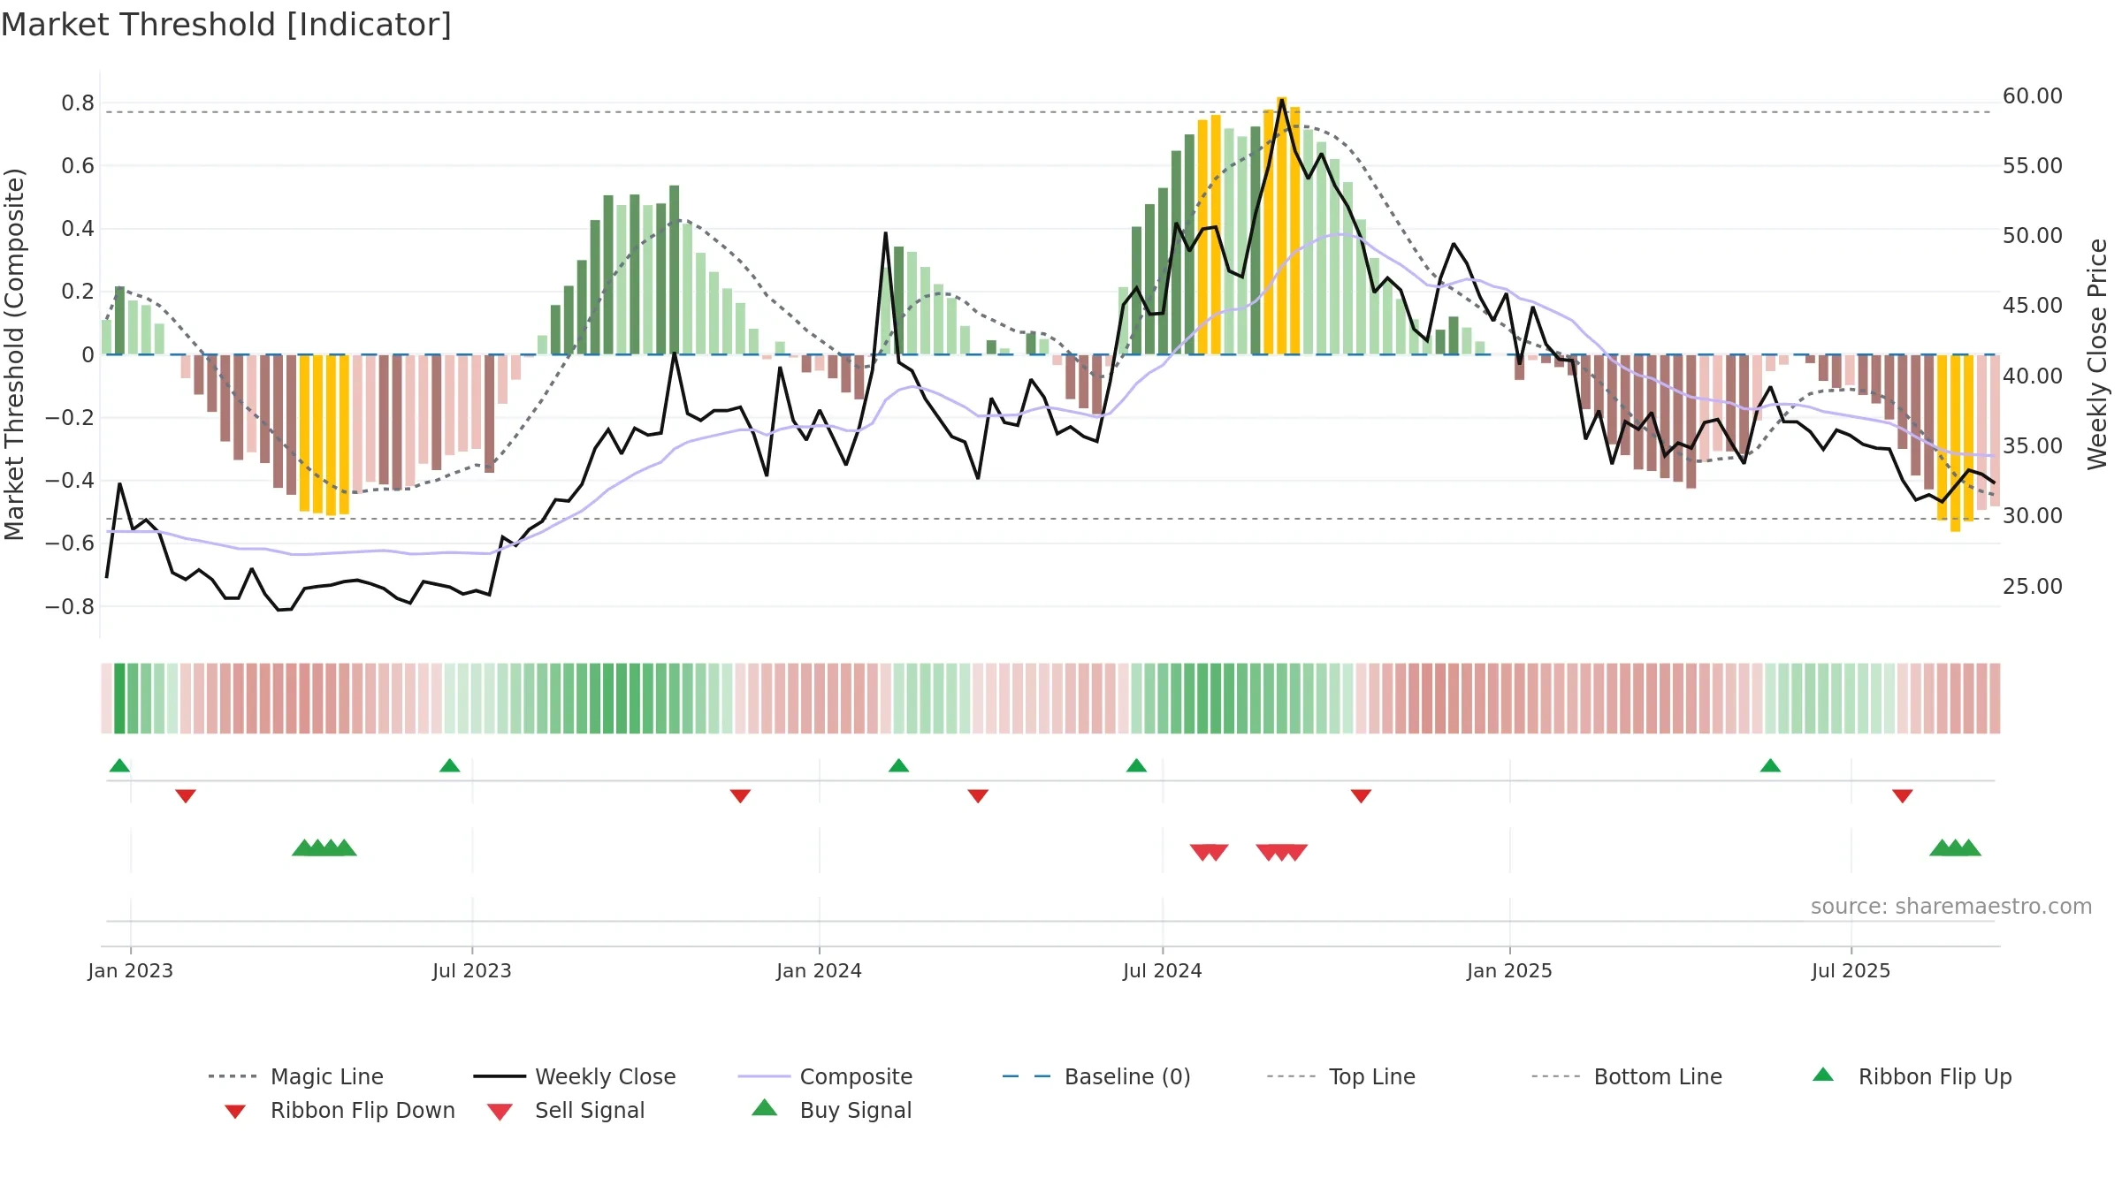The width and height of the screenshot is (2122, 1193).
Task: Toggle the Bottom Line legend entry
Action: pos(1627,1076)
